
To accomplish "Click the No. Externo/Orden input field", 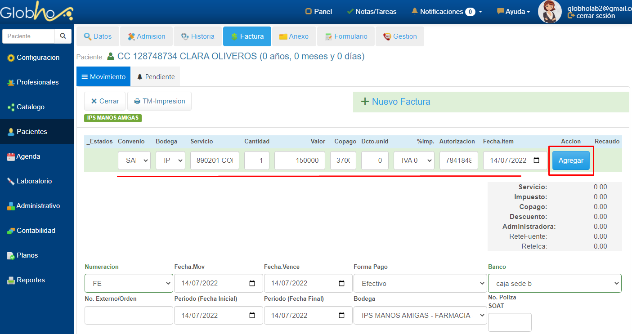I will 129,315.
